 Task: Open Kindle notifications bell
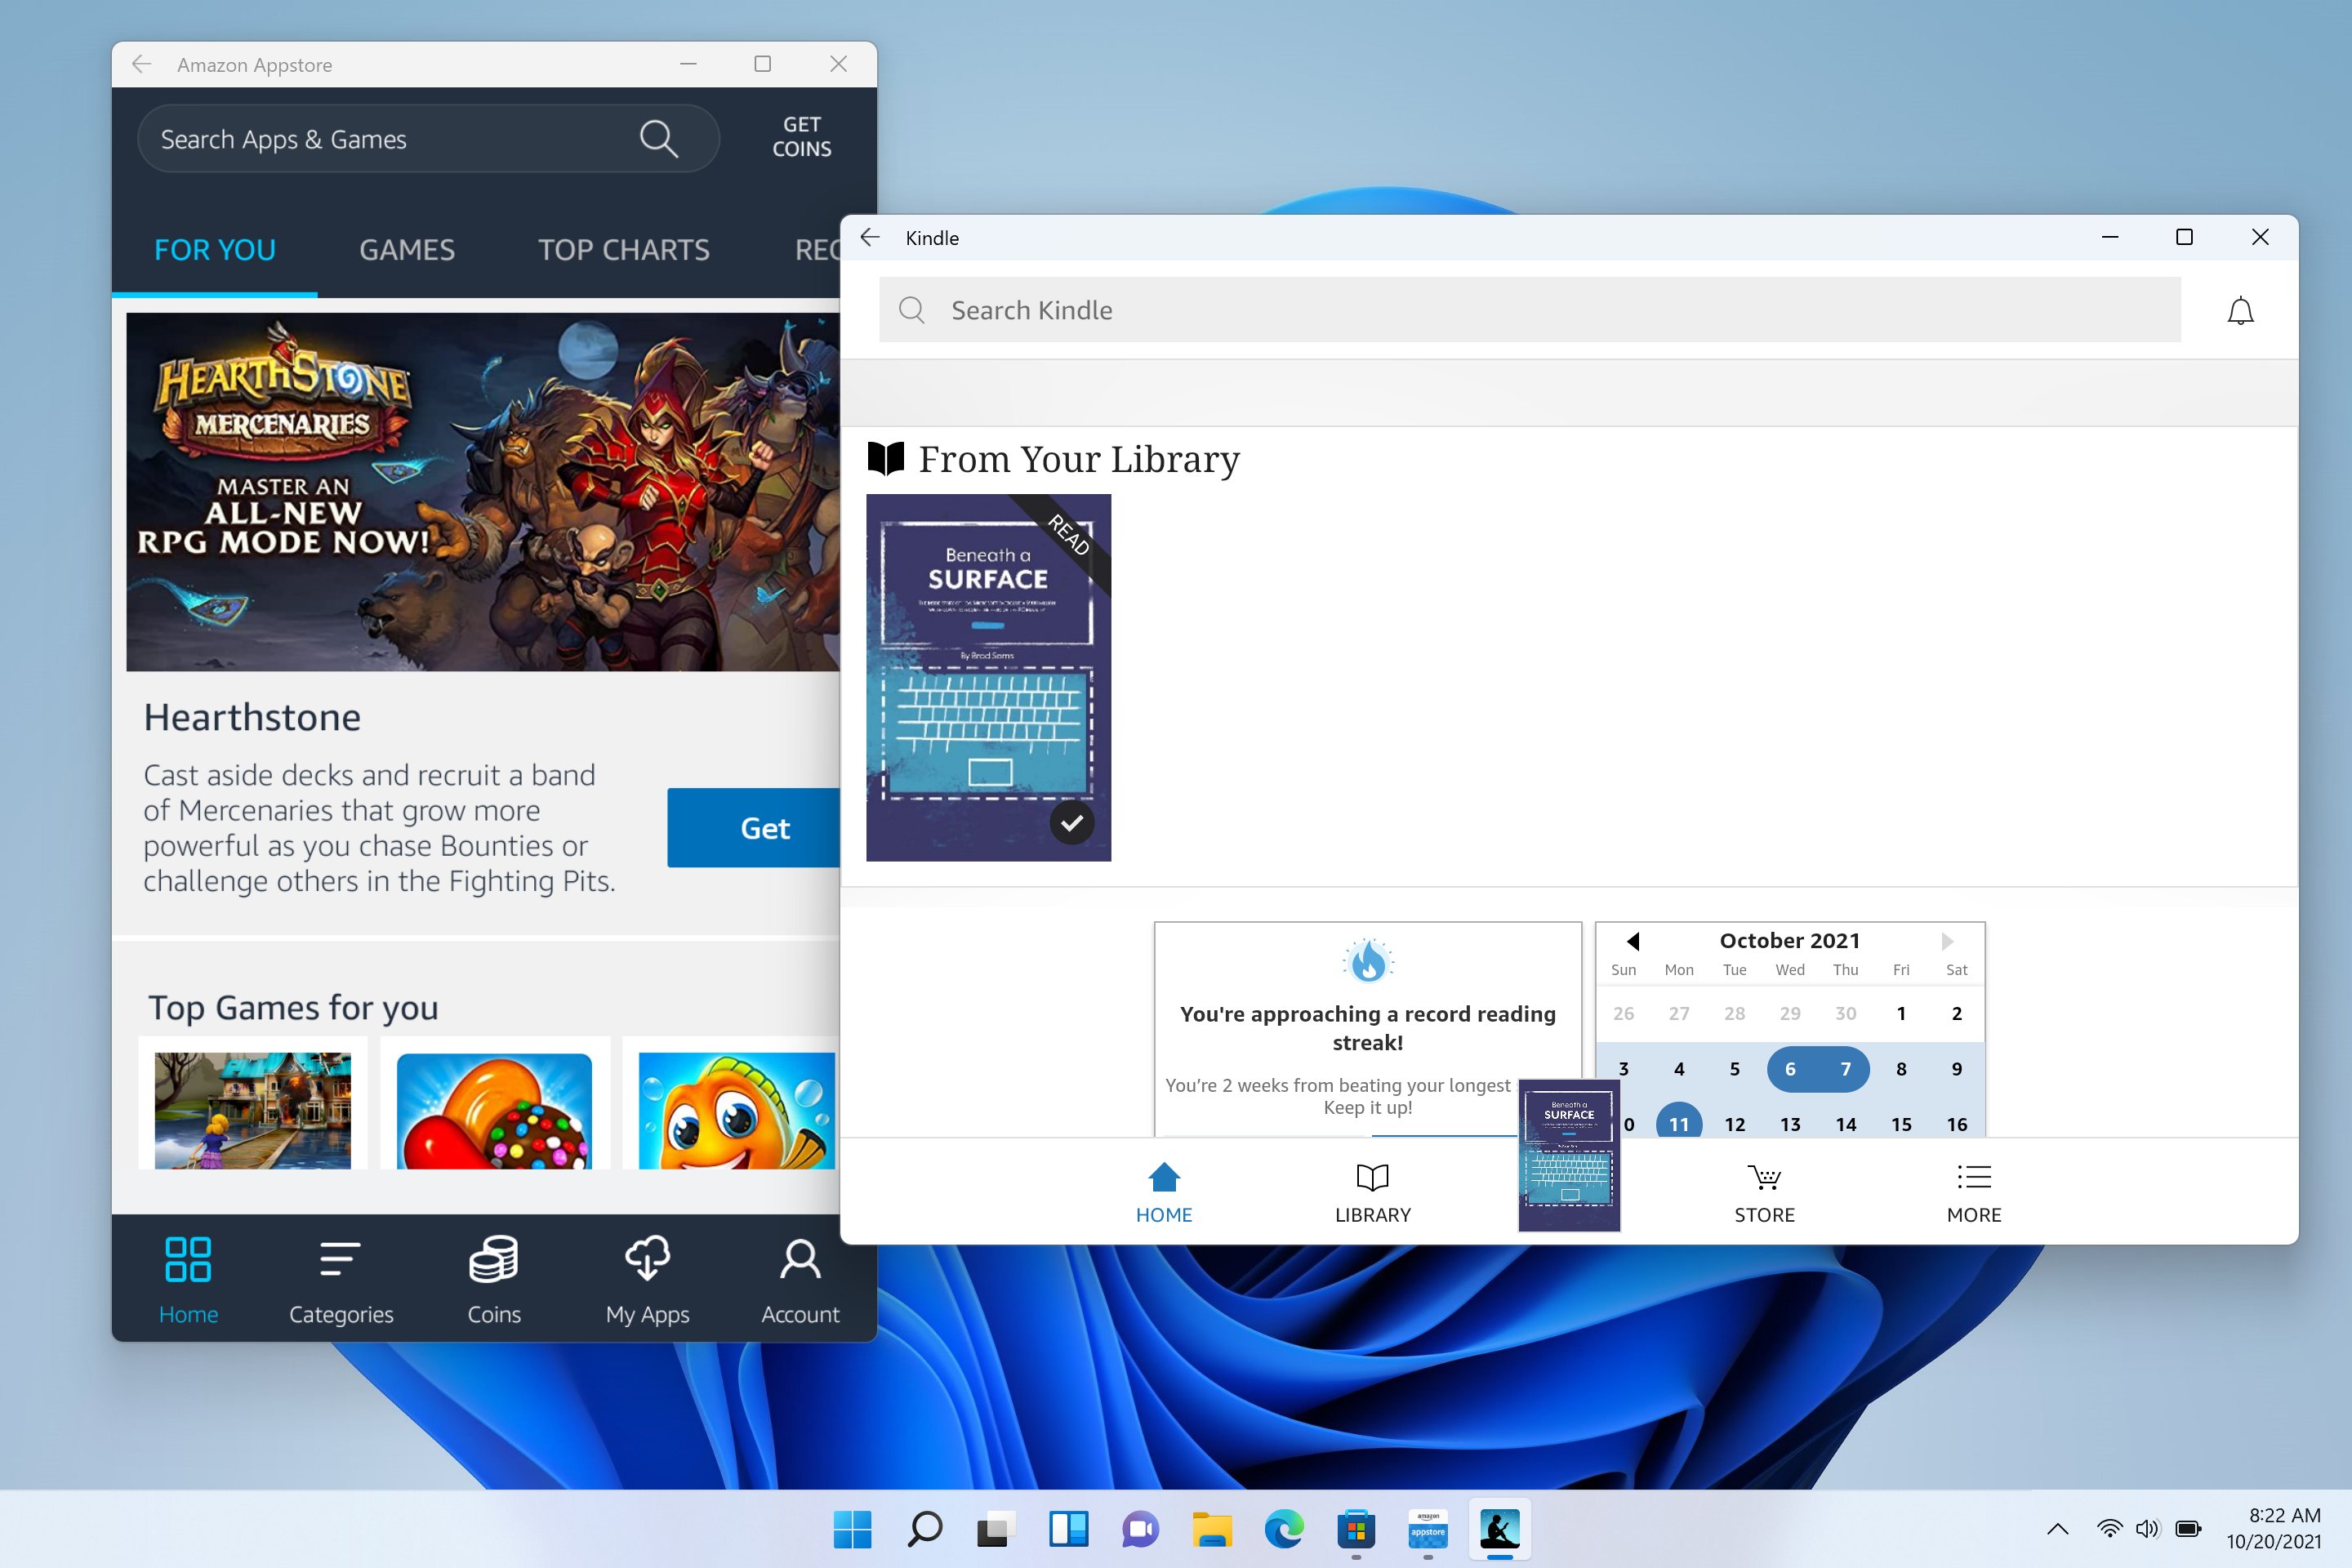[2240, 311]
